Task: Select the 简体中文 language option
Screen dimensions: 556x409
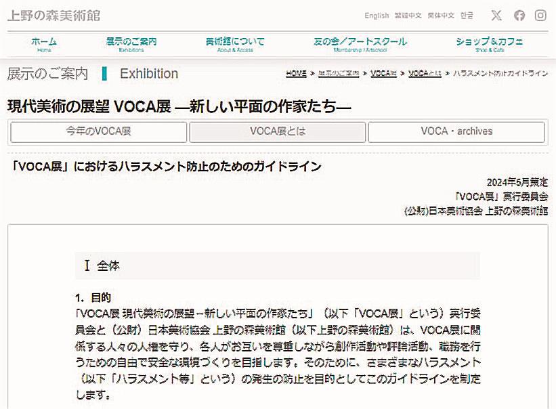Action: [x=440, y=15]
